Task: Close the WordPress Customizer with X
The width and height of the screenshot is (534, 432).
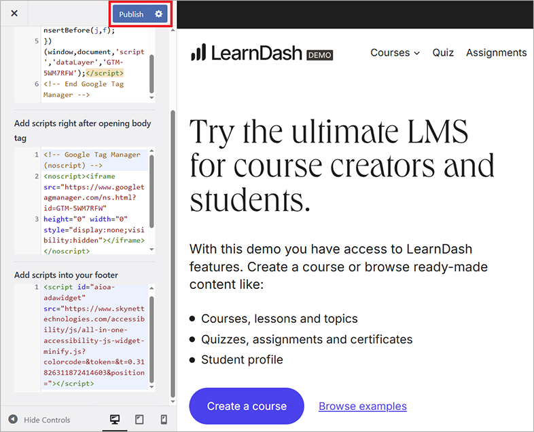Action: [x=14, y=14]
